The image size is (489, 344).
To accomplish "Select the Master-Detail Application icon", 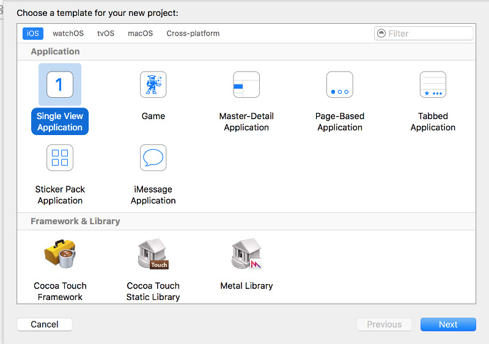I will 246,84.
